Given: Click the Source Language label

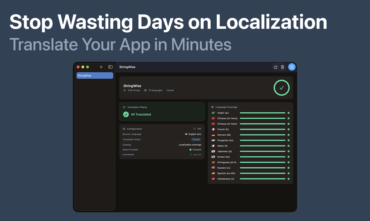Looking at the screenshot, I should coord(132,134).
